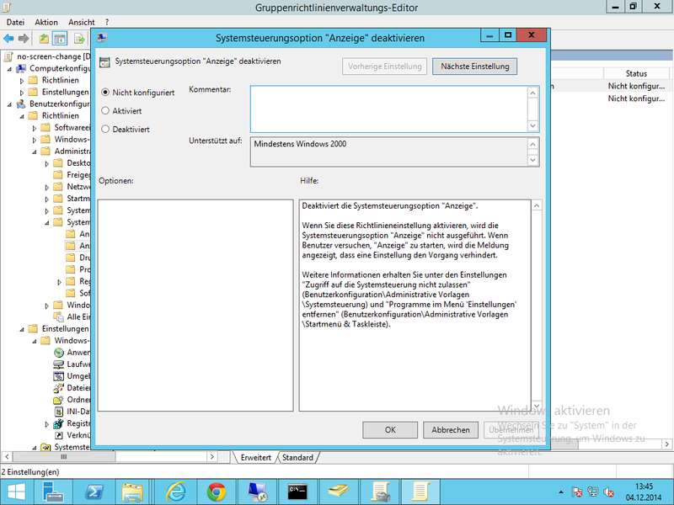674x505 pixels.
Task: Open File Explorer from the taskbar
Action: coord(133,491)
